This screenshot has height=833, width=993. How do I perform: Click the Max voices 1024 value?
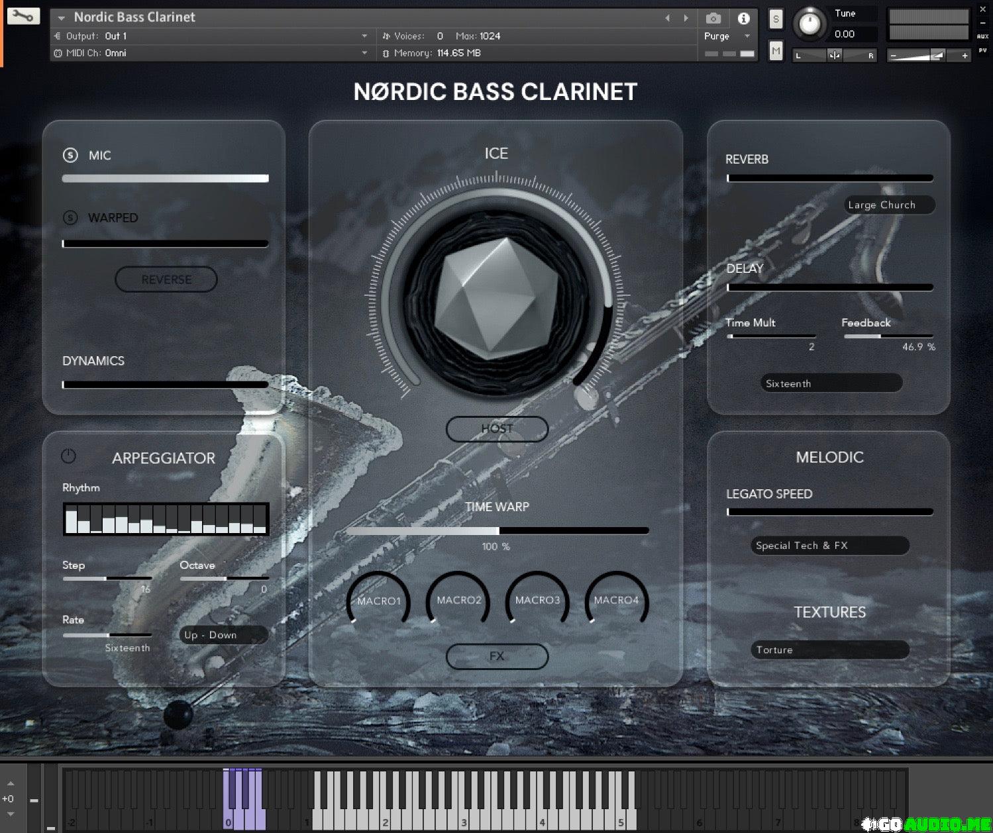[490, 36]
